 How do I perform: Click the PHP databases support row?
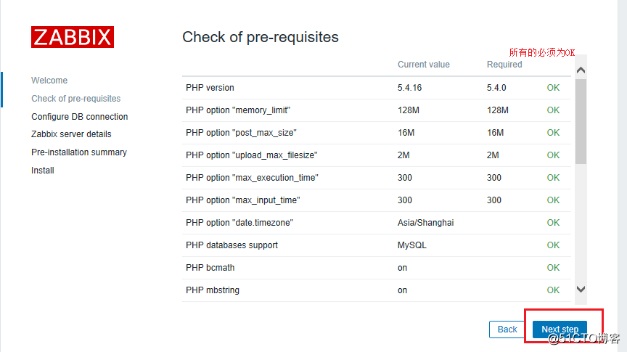(377, 245)
